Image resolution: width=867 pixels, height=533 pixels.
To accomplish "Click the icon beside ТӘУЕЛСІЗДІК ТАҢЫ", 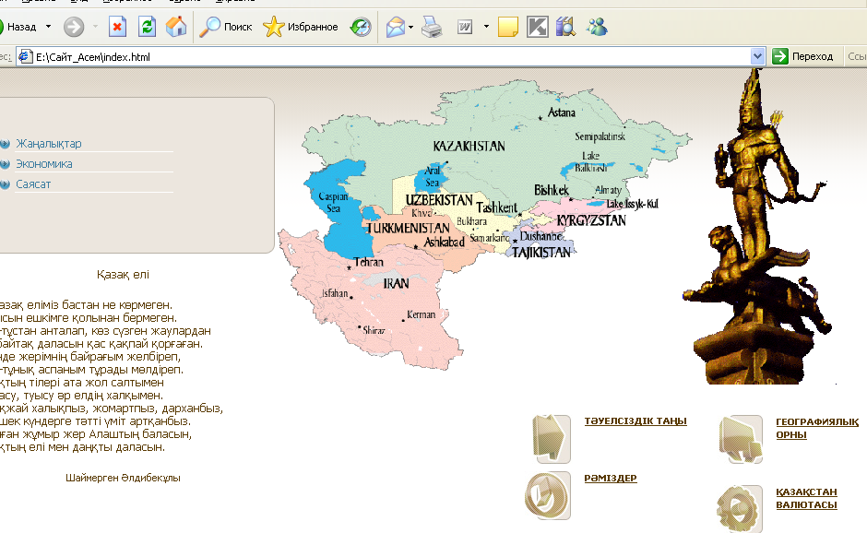I will point(552,439).
